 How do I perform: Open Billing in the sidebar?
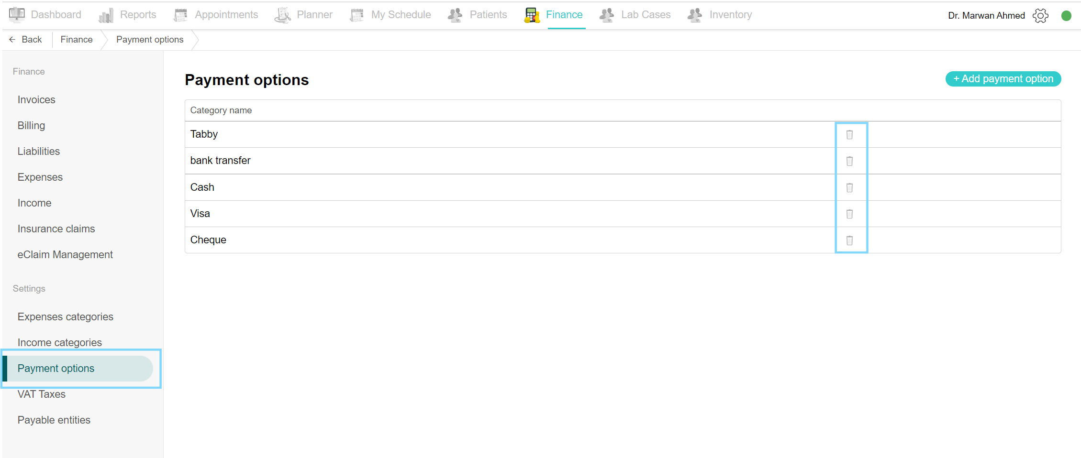coord(31,126)
